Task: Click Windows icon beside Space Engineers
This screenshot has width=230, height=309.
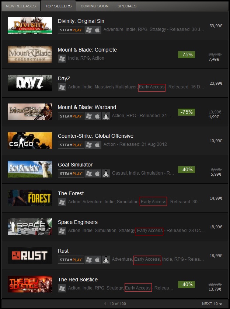Action: [x=62, y=231]
